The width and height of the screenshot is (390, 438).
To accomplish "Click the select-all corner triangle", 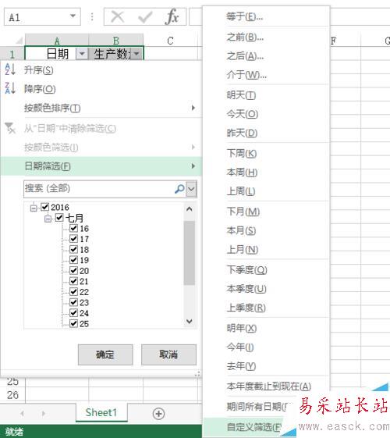I will point(19,41).
